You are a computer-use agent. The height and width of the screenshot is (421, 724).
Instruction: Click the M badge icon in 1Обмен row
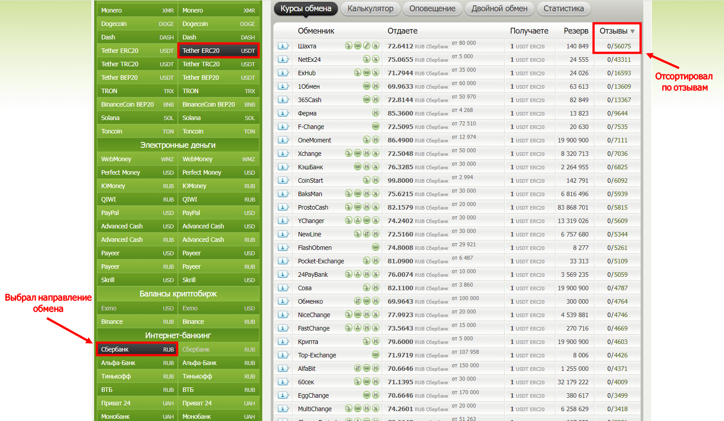pyautogui.click(x=376, y=86)
